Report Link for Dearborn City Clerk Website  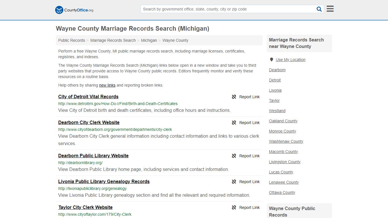pos(249,123)
